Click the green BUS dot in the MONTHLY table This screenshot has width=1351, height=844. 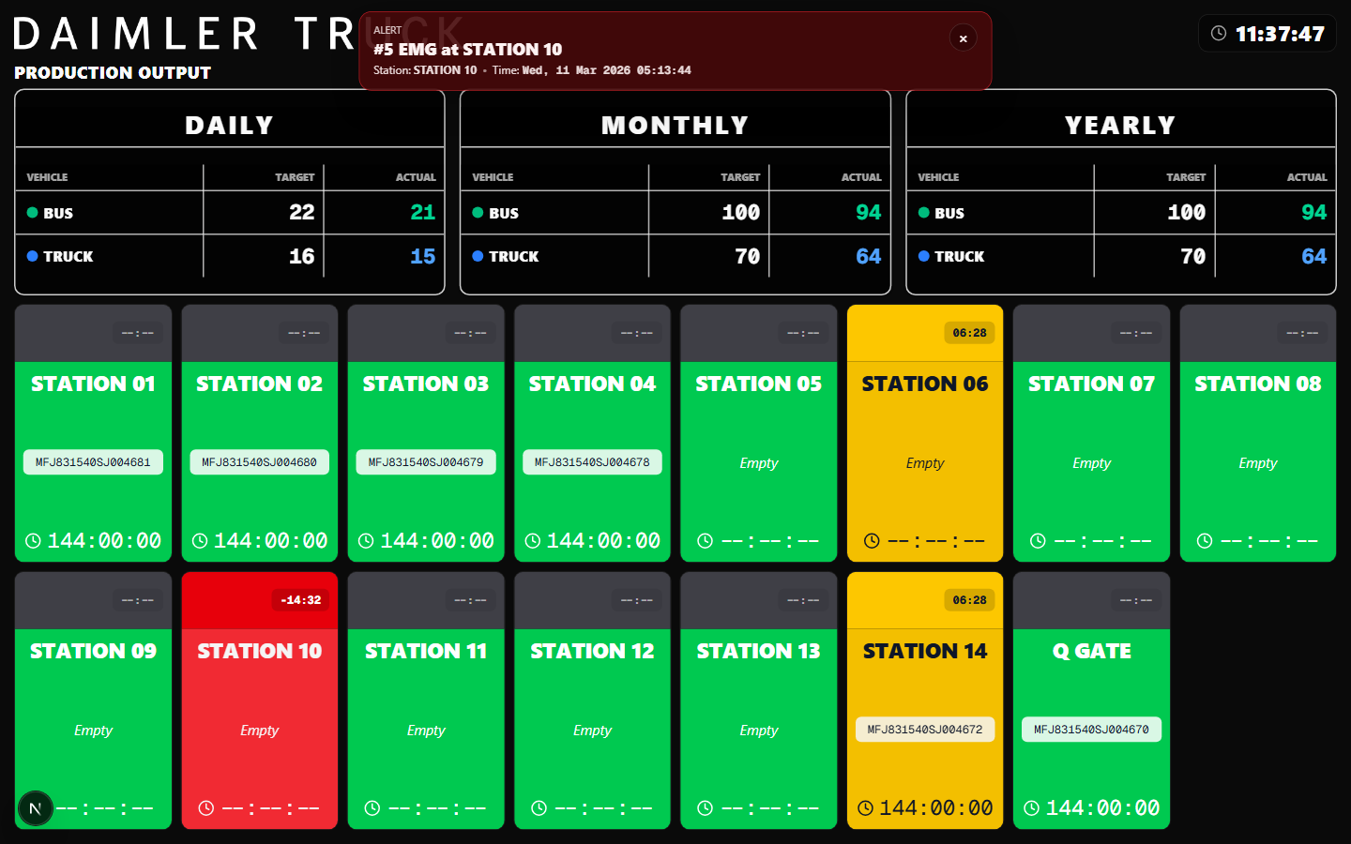click(x=478, y=213)
